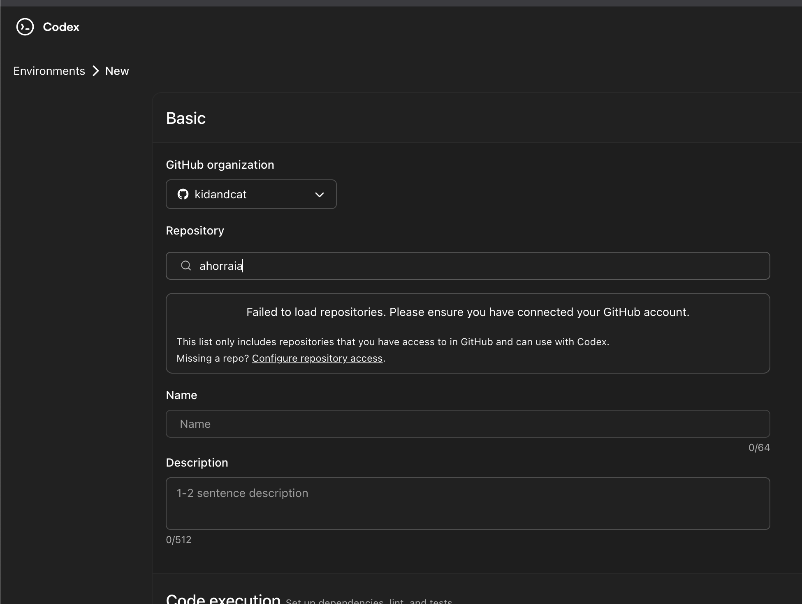Click the dropdown chevron arrow next to kidandcat
This screenshot has width=802, height=604.
pos(320,195)
